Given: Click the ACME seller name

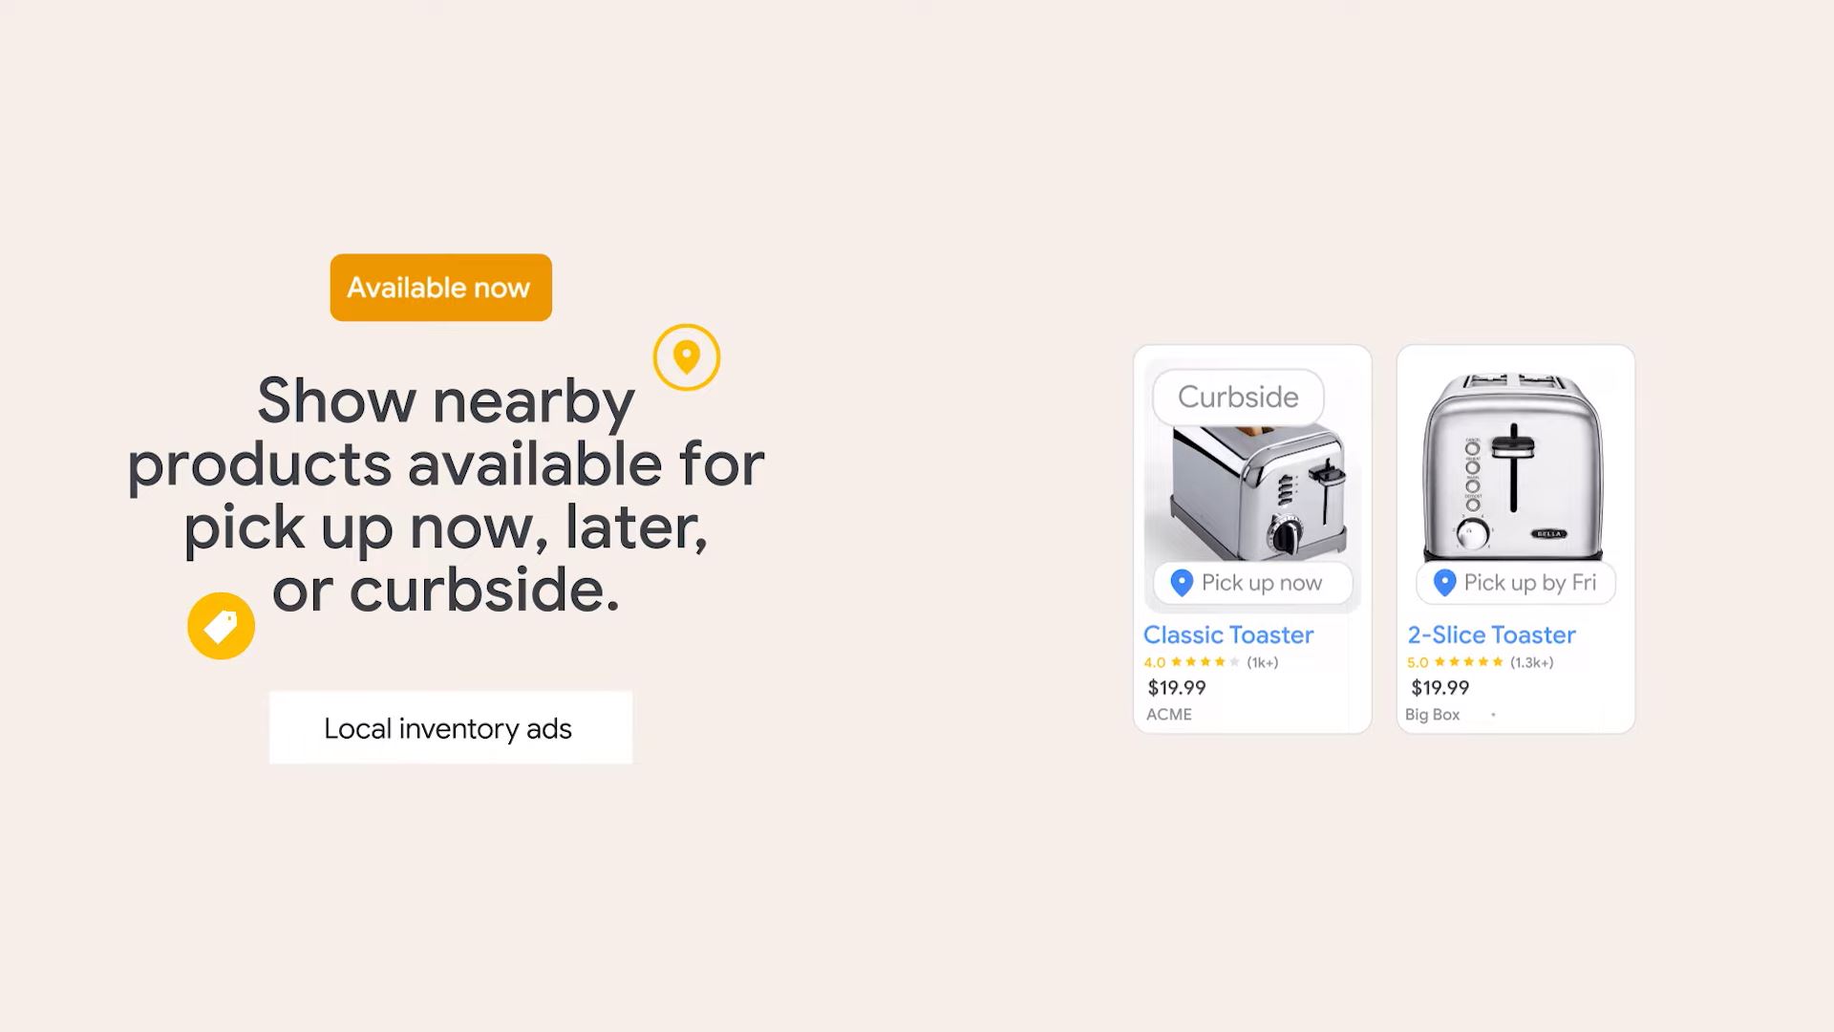Looking at the screenshot, I should pos(1169,715).
